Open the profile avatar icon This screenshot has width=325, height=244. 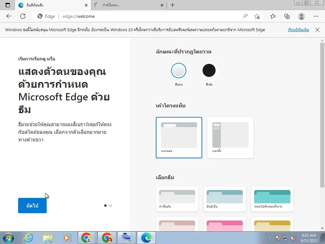[x=302, y=16]
